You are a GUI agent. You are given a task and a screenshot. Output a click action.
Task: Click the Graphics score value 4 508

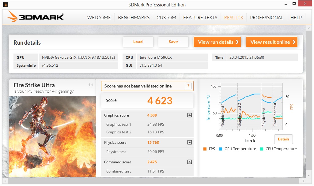(x=152, y=115)
